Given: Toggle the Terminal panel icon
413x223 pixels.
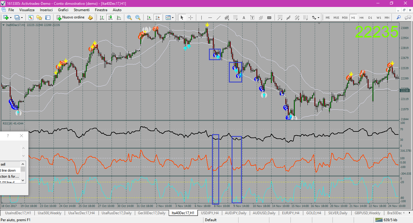Looking at the screenshot, I should click(48, 18).
